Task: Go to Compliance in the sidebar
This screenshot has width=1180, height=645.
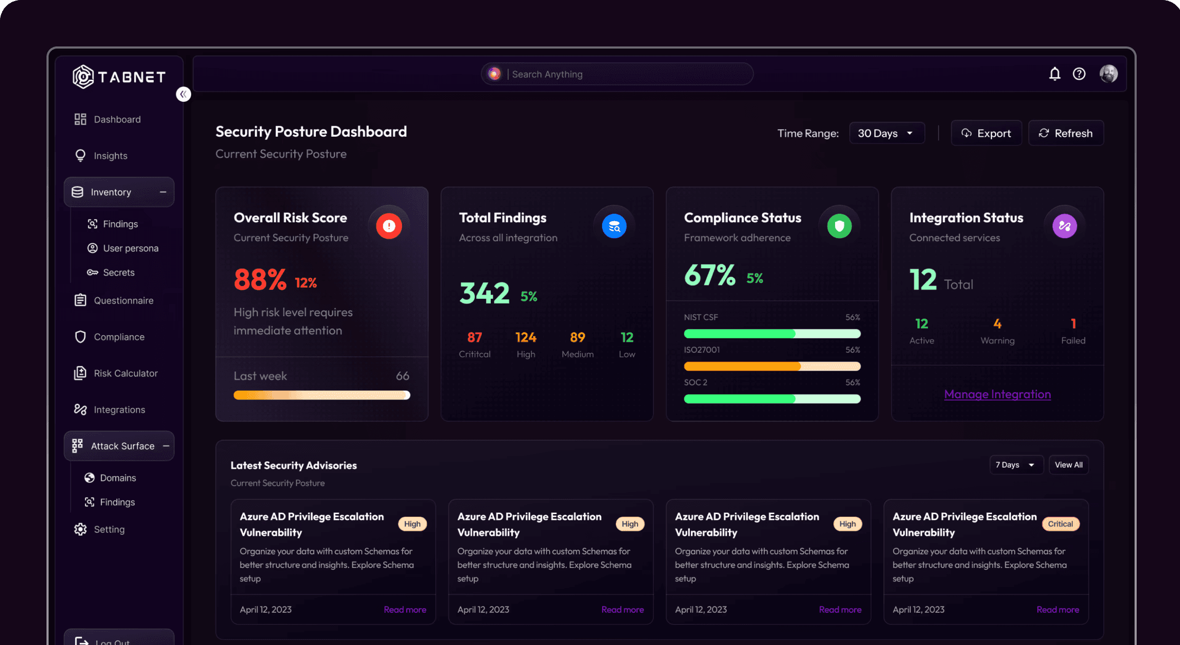Action: (x=119, y=337)
